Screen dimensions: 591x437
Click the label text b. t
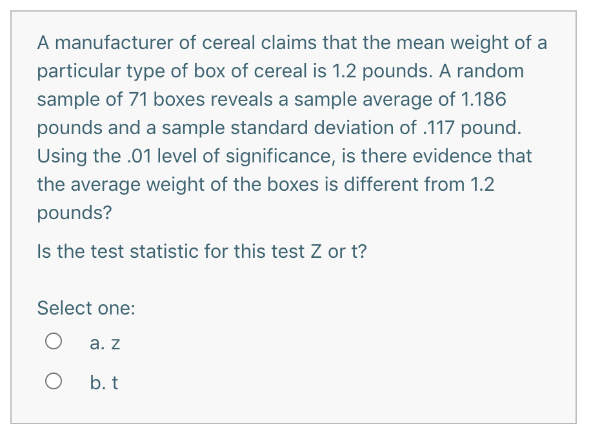click(104, 382)
